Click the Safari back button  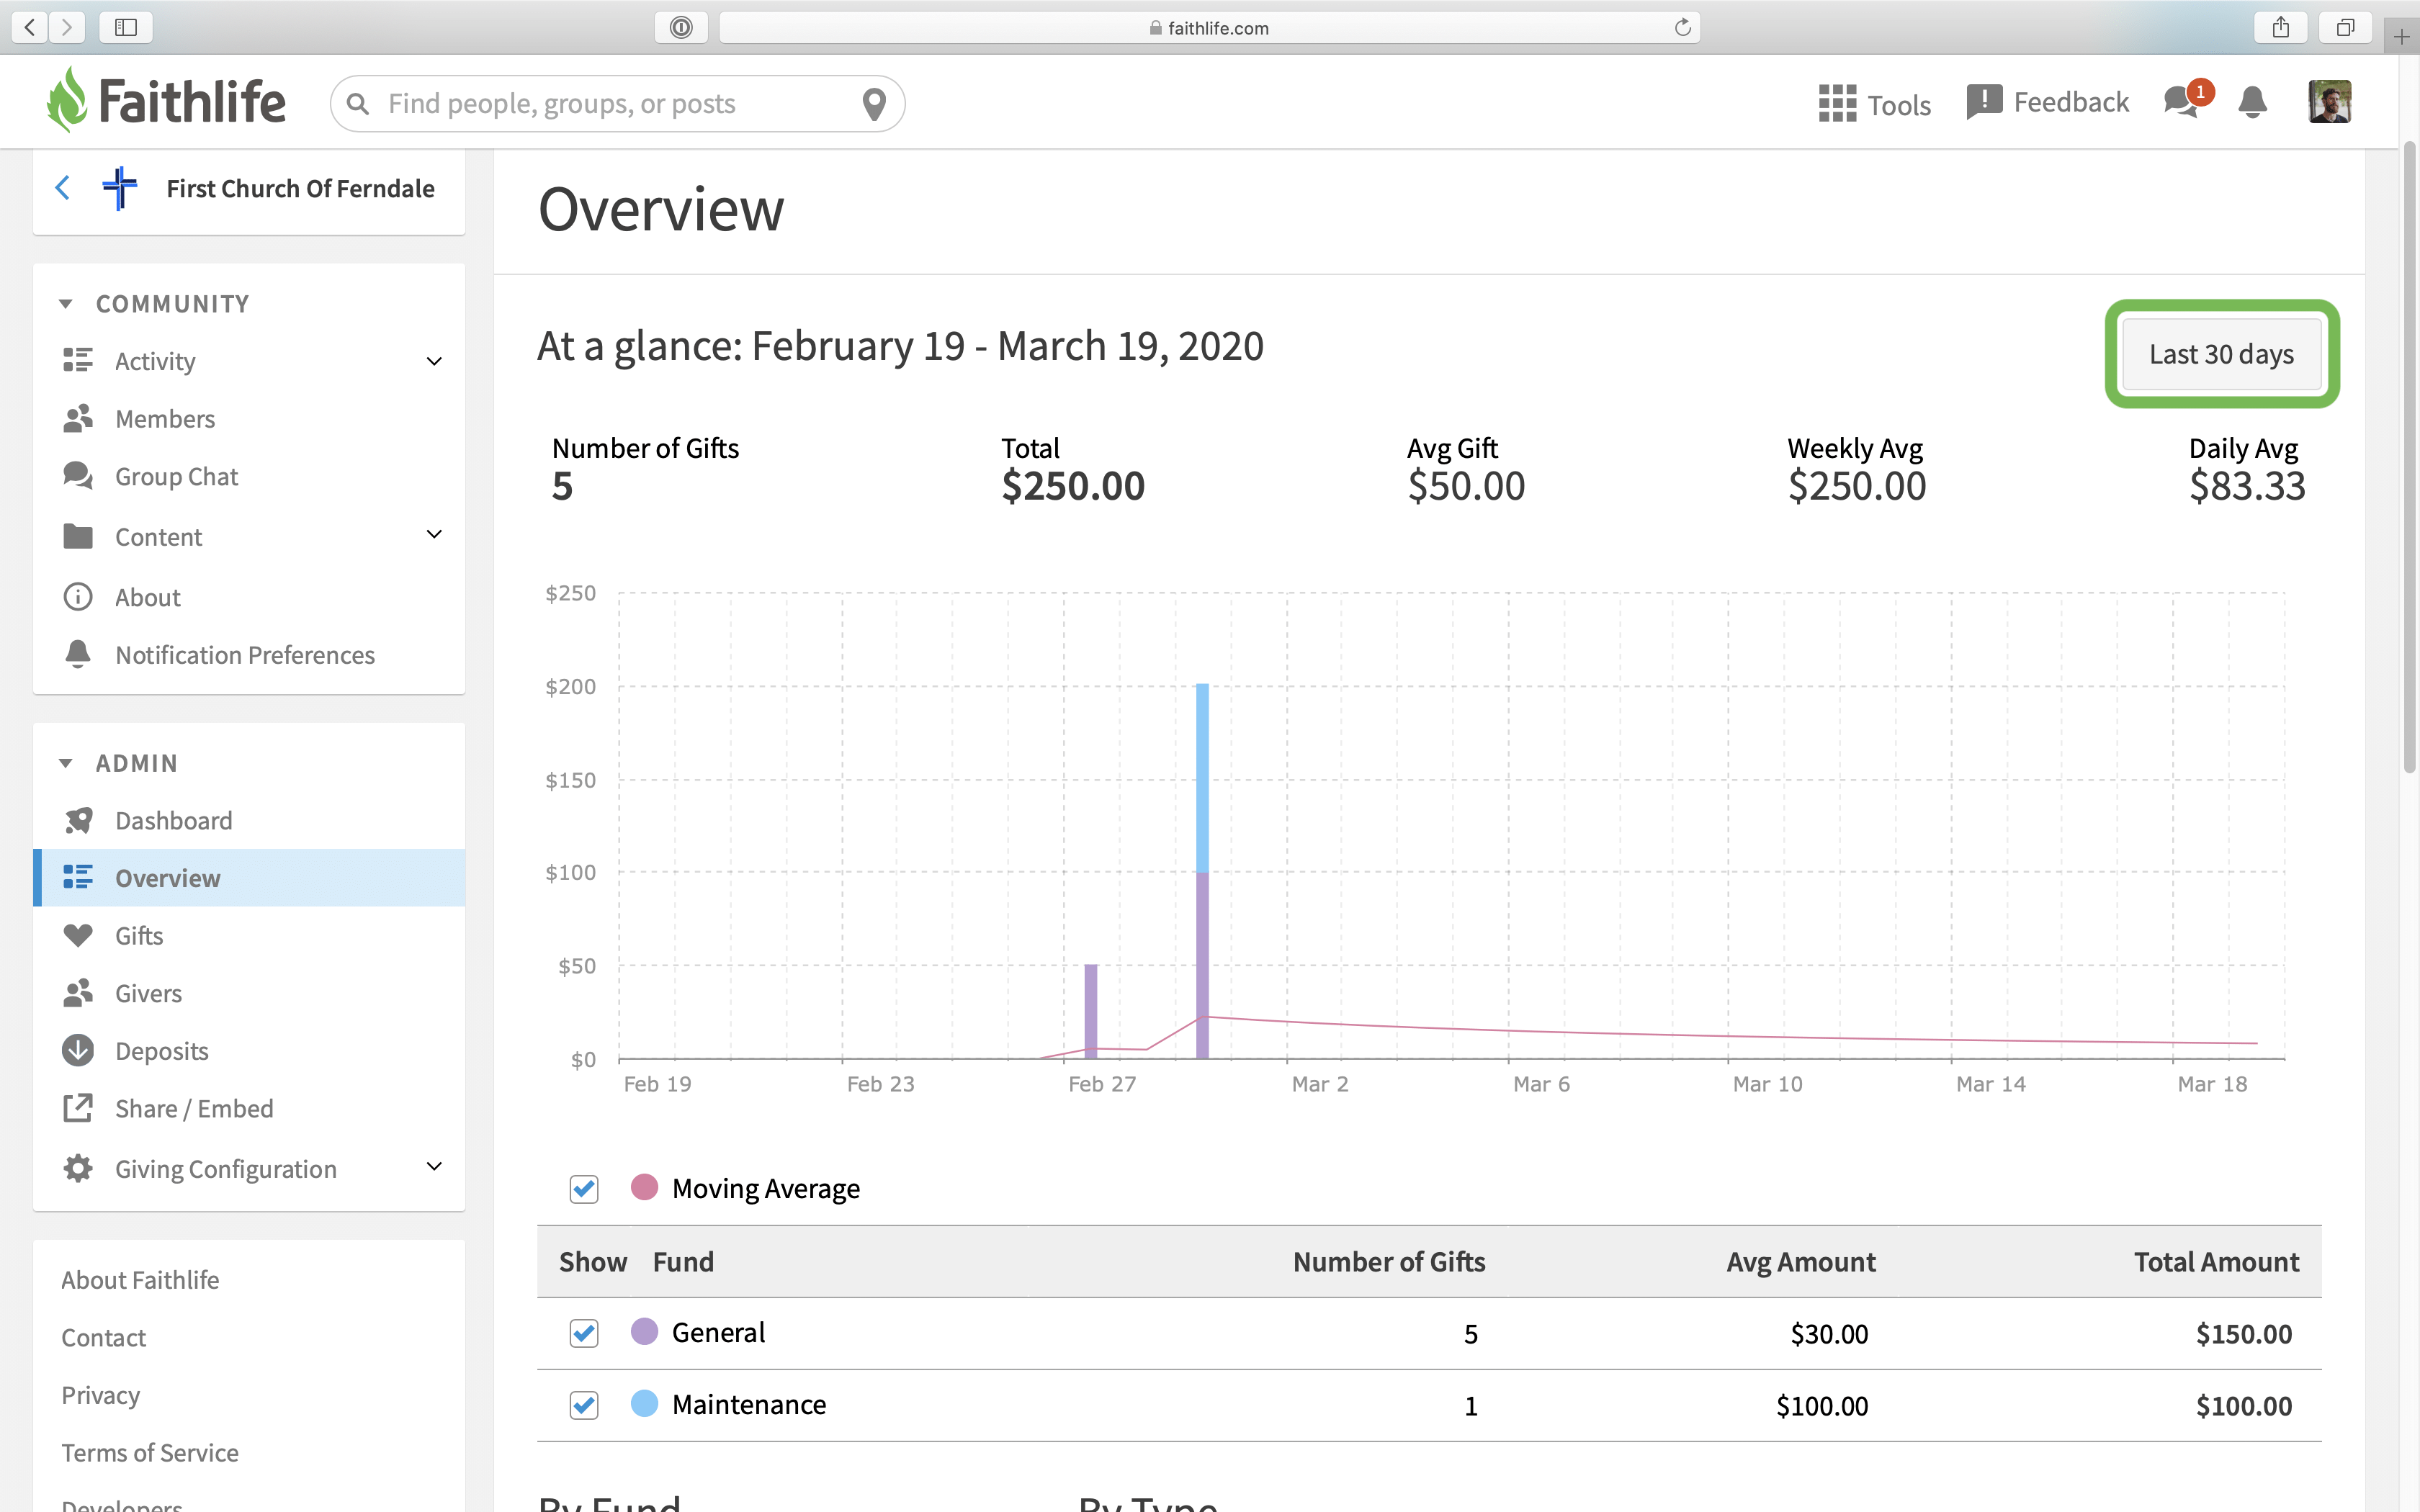pyautogui.click(x=30, y=27)
